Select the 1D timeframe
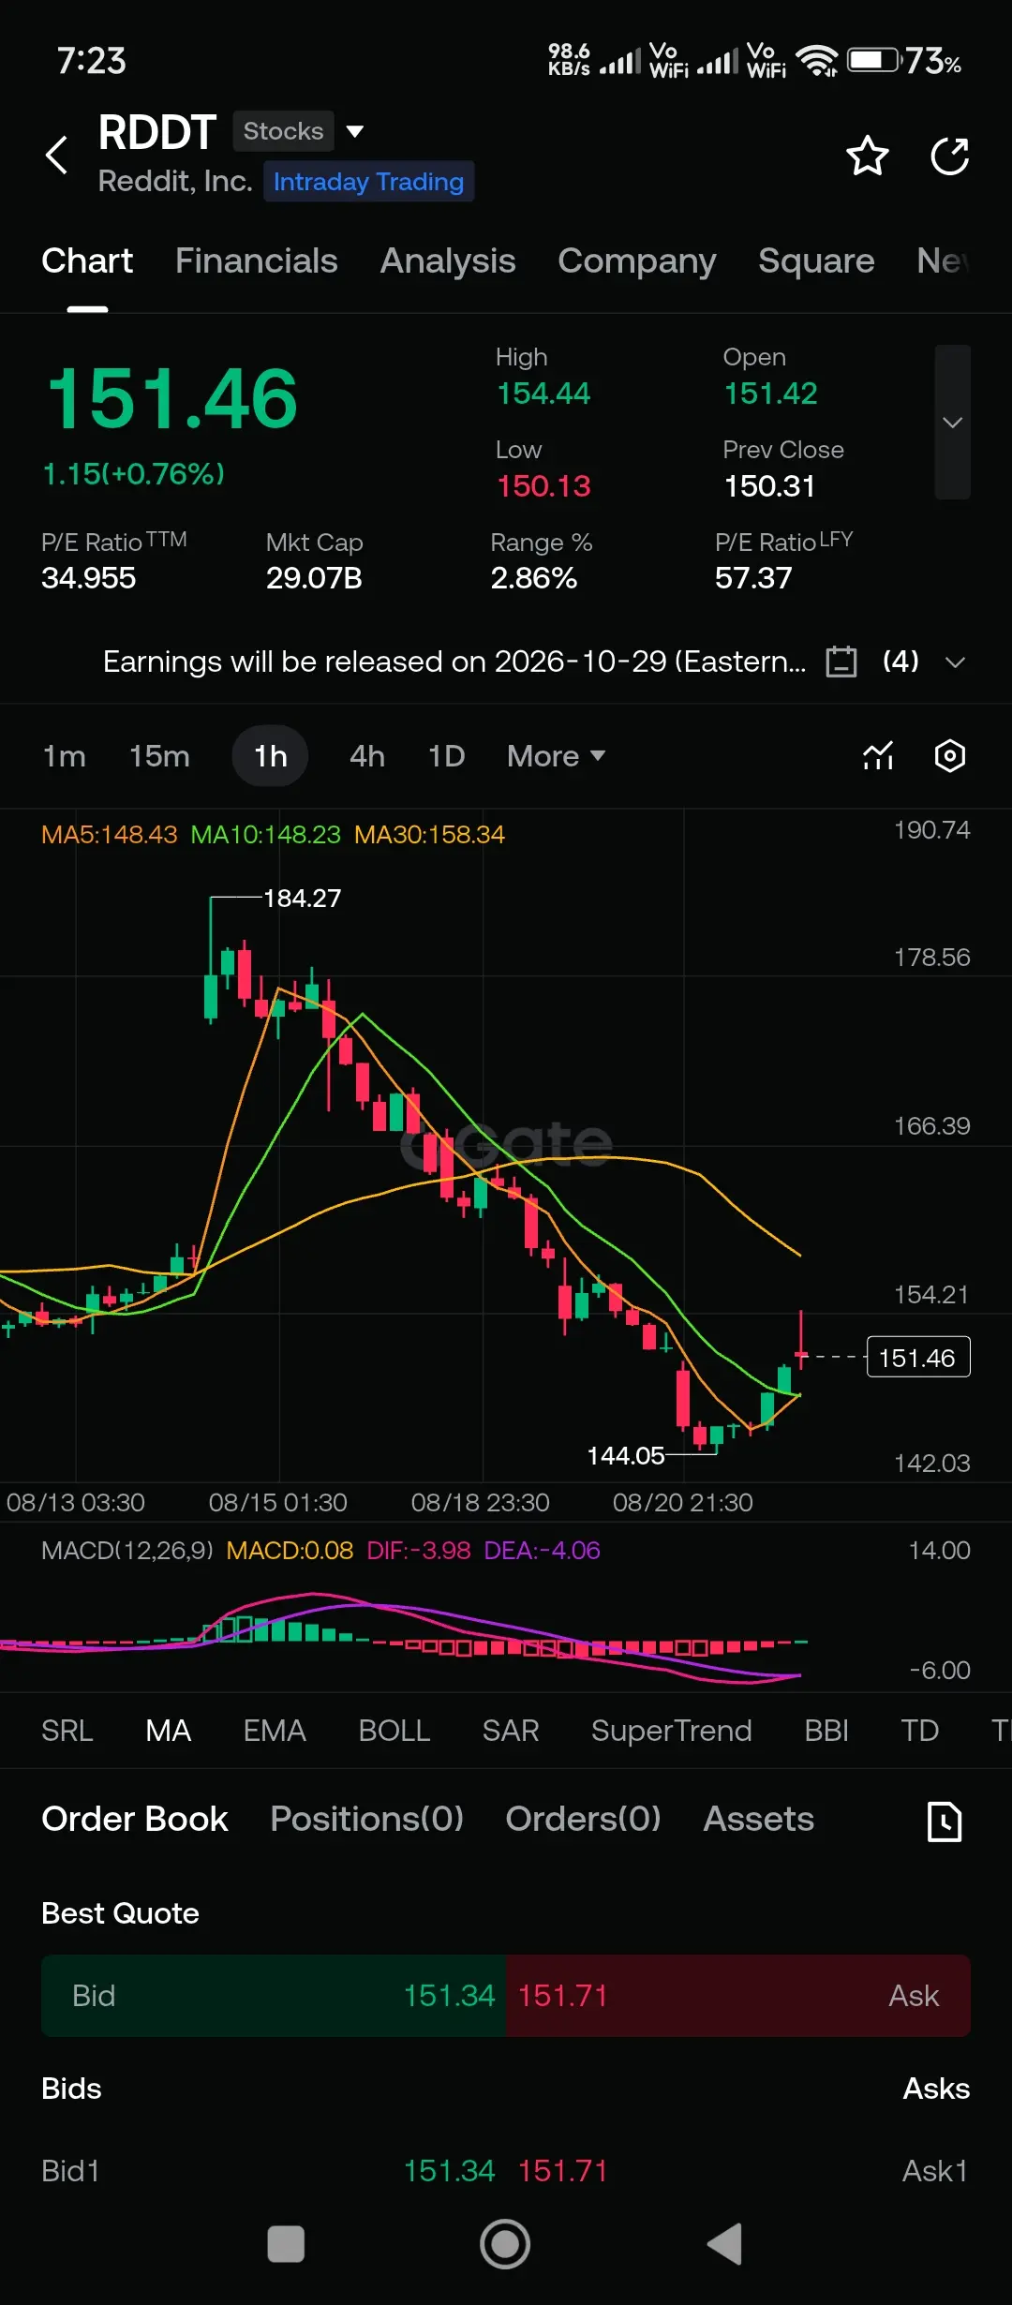 point(446,756)
